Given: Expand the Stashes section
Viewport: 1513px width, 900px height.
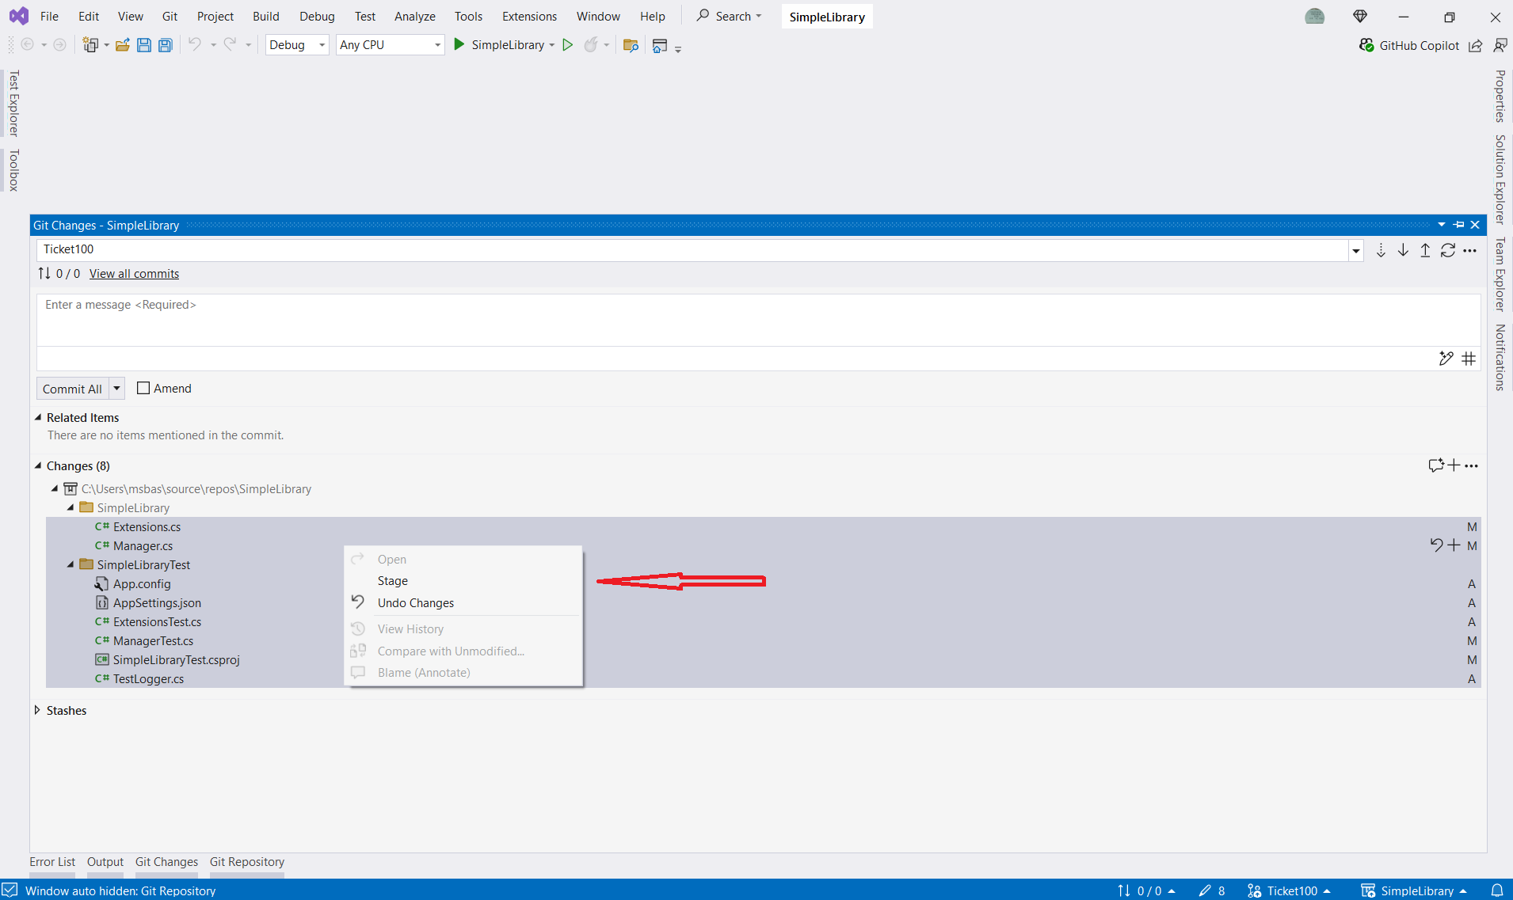Looking at the screenshot, I should tap(37, 710).
